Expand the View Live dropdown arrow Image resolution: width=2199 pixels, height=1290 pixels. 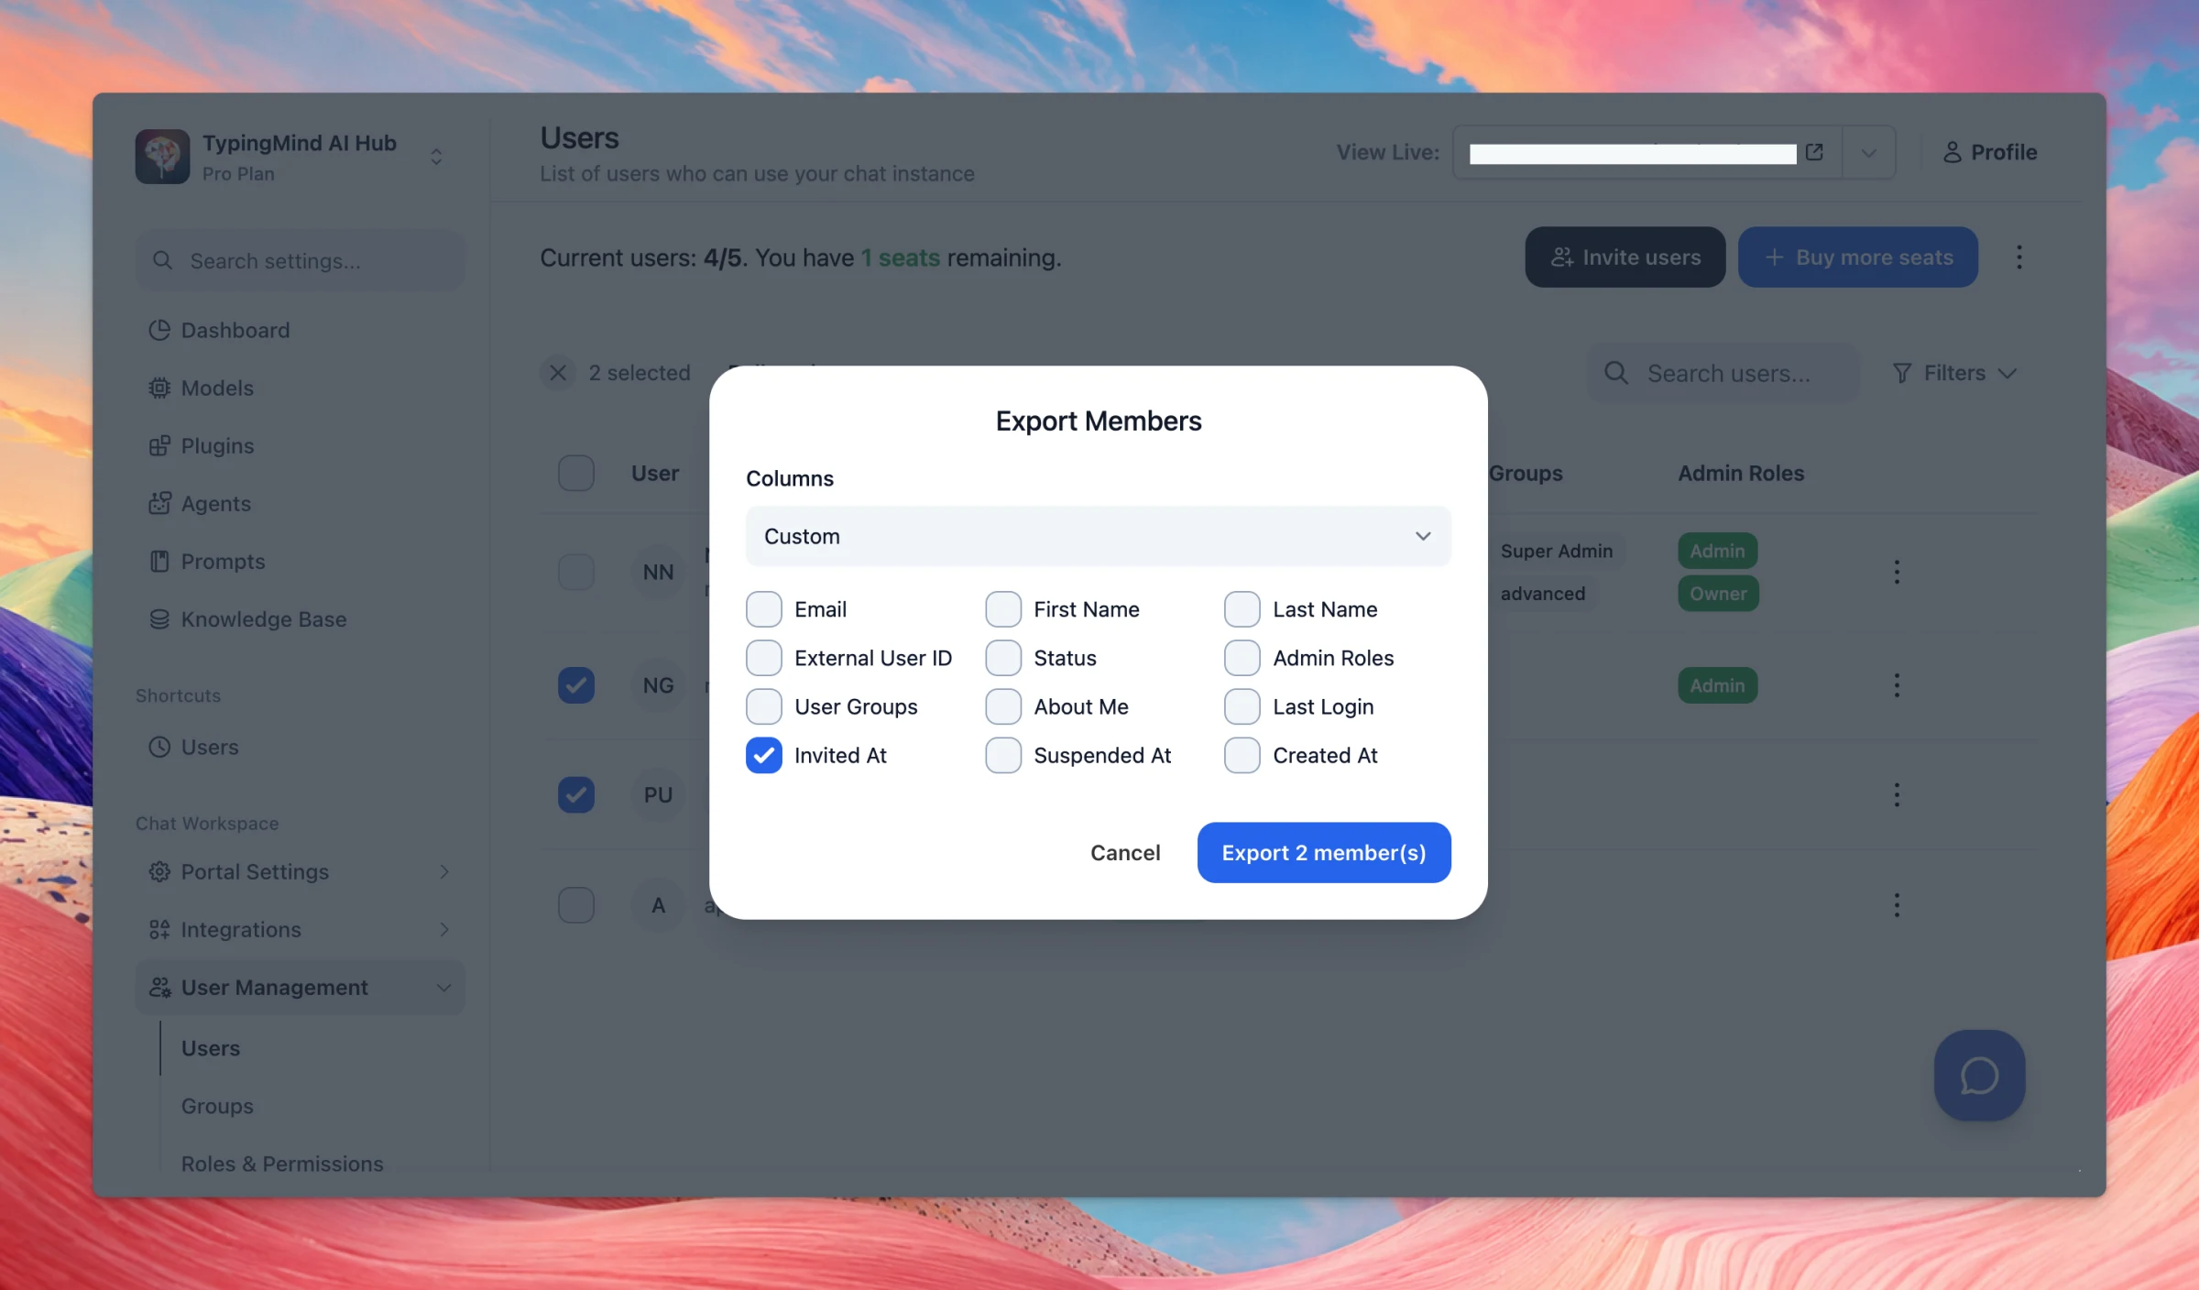click(1868, 152)
